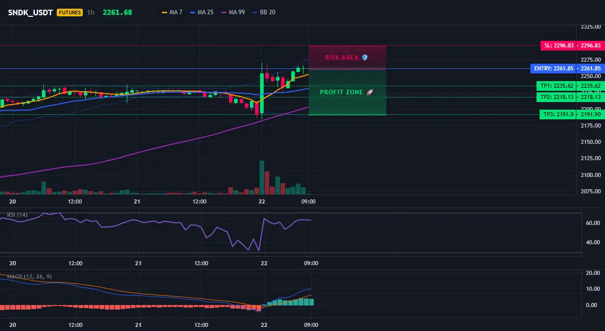Click 09:00 on the main chart time axis
Screen dimensions: 605x331
click(308, 201)
